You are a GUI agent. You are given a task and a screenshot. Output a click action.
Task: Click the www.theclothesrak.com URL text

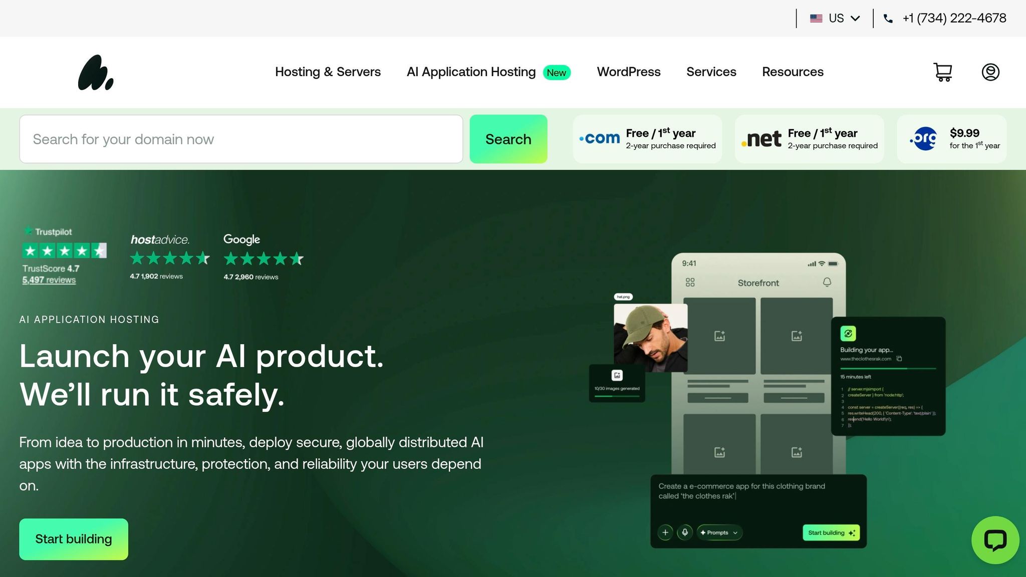[866, 359]
